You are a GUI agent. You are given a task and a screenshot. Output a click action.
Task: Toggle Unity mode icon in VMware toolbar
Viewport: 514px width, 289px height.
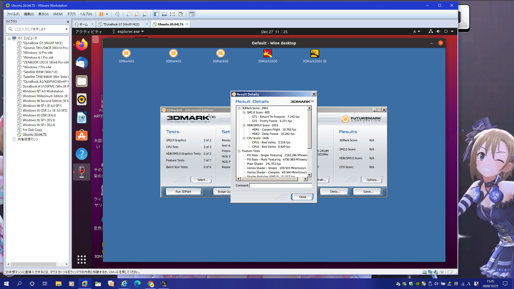[180, 14]
